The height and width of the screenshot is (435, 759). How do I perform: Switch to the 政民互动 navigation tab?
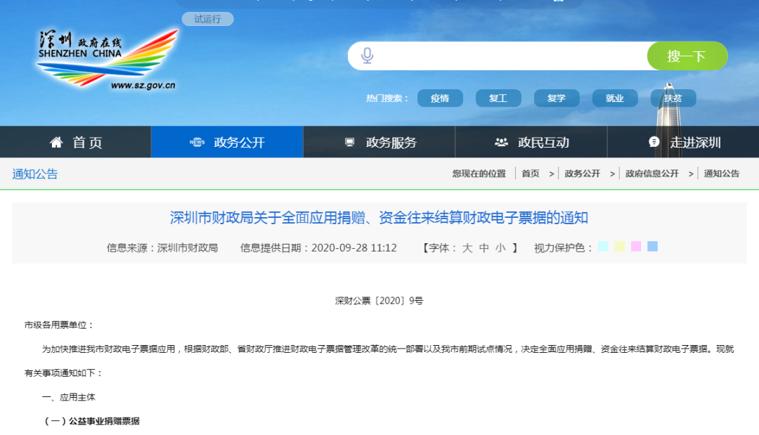click(x=531, y=141)
